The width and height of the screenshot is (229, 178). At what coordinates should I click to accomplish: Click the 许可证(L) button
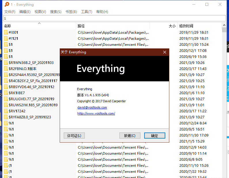(74, 136)
